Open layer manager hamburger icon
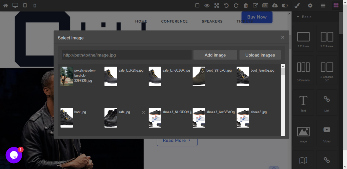The height and width of the screenshot is (169, 347). tap(323, 5)
